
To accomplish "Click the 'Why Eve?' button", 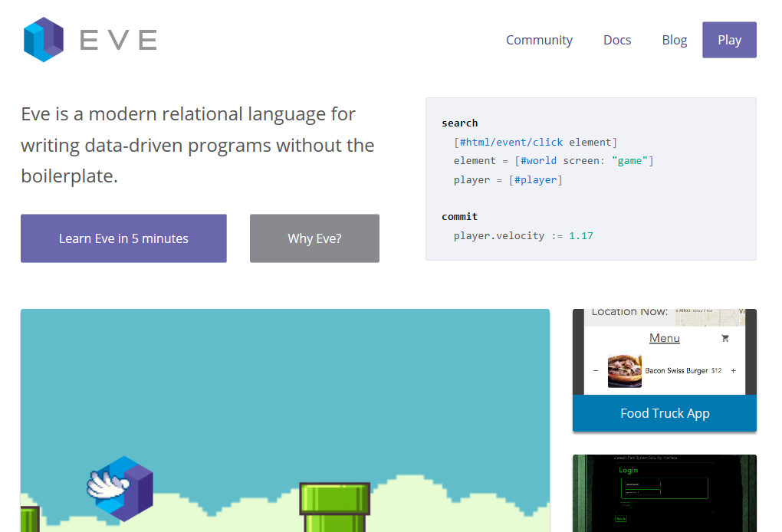I will (314, 238).
